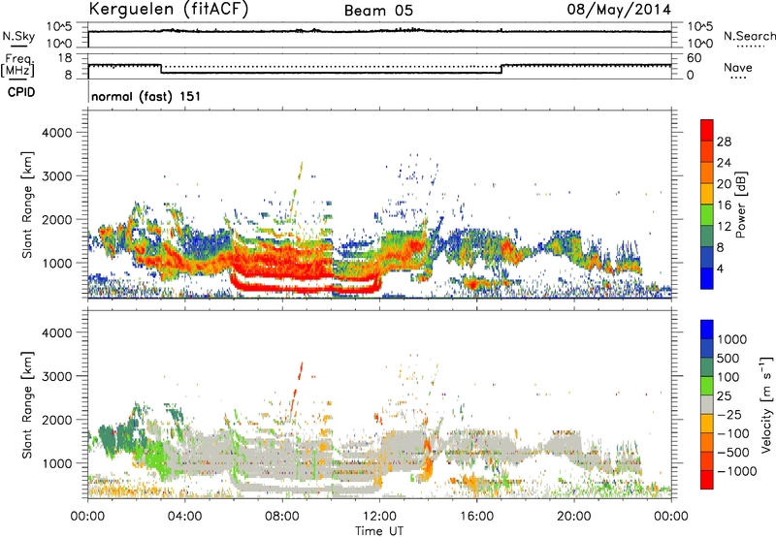Click the frequency step change near 17:00
This screenshot has width=776, height=537.
[x=501, y=69]
